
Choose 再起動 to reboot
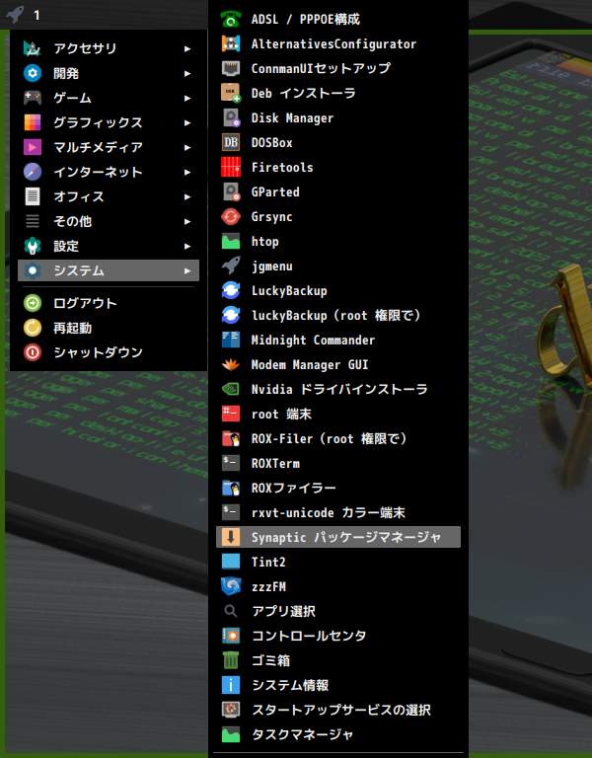(109, 328)
